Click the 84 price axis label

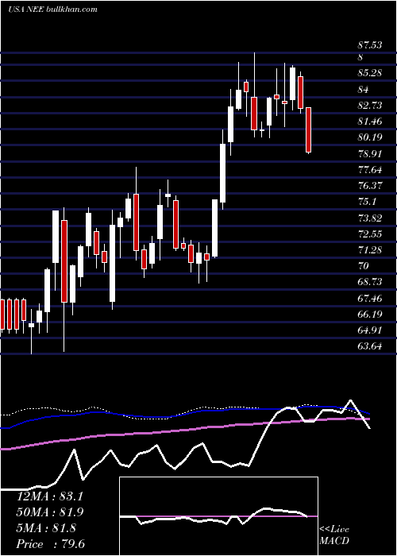click(364, 89)
